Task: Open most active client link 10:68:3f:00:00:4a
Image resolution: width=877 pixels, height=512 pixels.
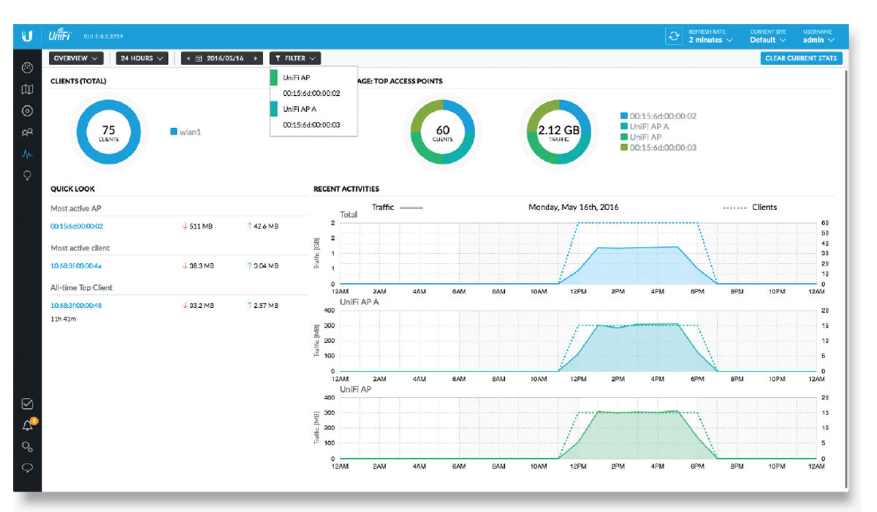Action: pyautogui.click(x=76, y=266)
